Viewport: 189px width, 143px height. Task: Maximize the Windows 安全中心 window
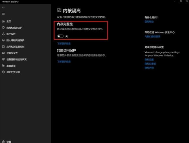(181, 1)
